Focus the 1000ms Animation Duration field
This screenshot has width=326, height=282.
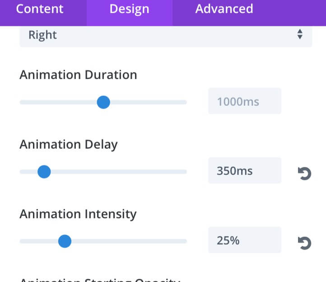[x=245, y=101]
